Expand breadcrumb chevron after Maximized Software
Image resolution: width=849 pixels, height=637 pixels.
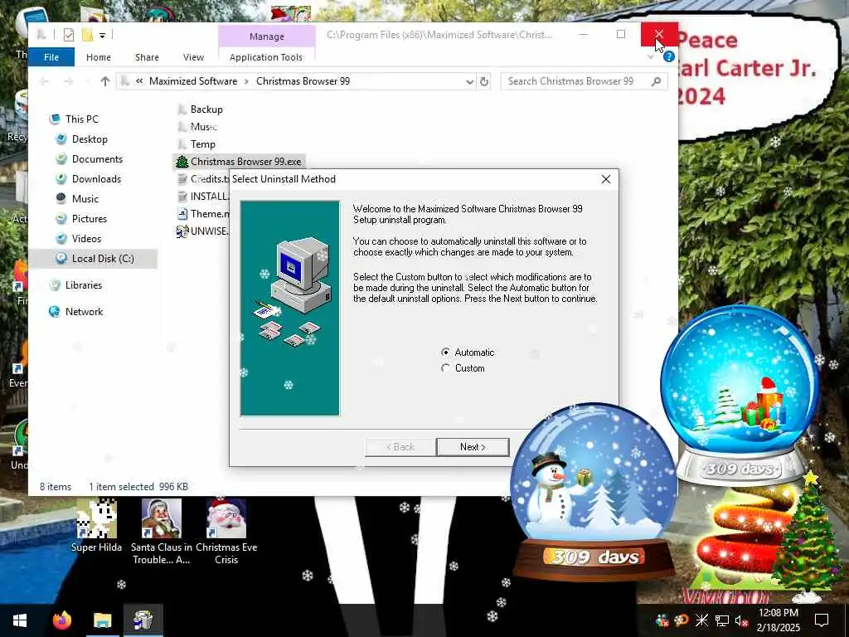pos(246,81)
